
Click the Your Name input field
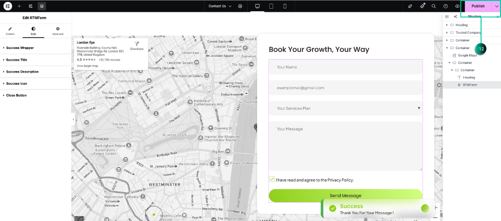tap(345, 67)
